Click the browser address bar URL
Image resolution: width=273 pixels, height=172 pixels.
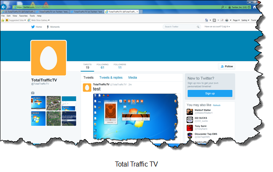click(32, 7)
